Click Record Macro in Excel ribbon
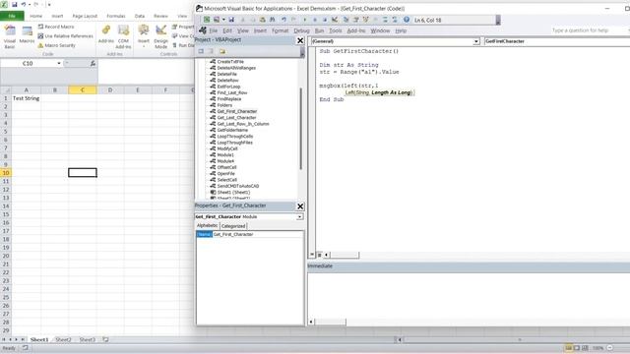The image size is (630, 354). tap(56, 27)
